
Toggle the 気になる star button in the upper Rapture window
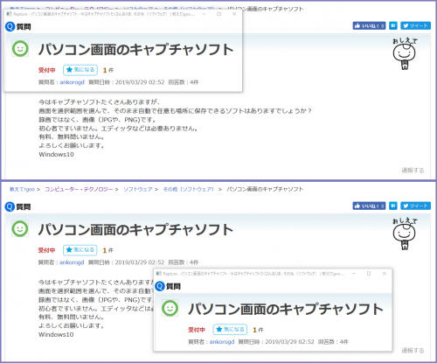80,70
